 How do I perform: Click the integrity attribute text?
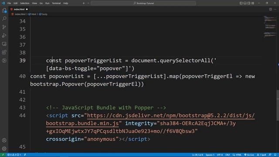139,123
